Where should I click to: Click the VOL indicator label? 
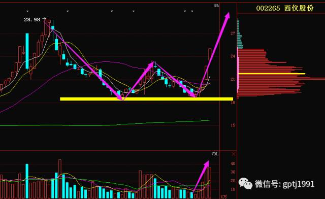215,154
